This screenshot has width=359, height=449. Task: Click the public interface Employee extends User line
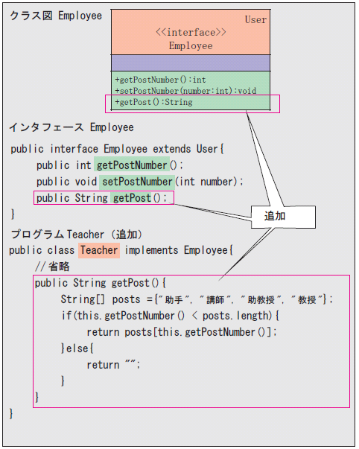tap(117, 149)
